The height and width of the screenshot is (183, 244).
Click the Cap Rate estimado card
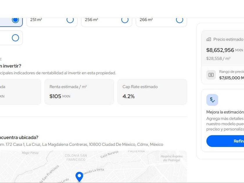tap(152, 92)
